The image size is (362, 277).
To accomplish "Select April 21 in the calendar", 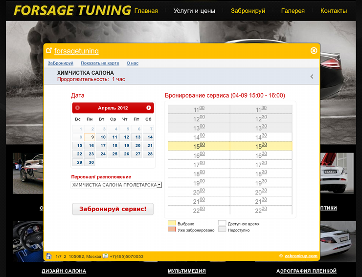I will point(148,146).
